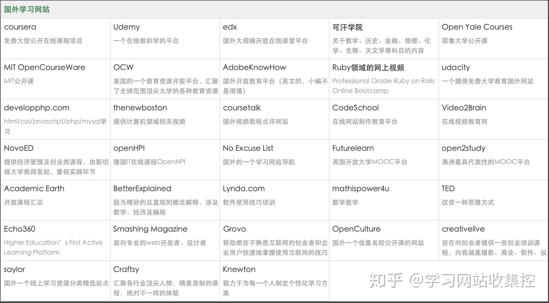Open the Futurelearn link
This screenshot has width=549, height=303.
pos(353,148)
